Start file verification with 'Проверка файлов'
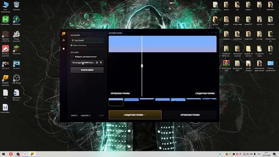The height and width of the screenshot is (157, 279). click(87, 70)
